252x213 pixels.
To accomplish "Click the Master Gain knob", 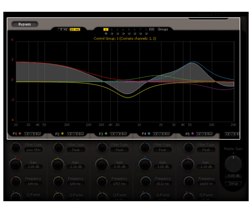I will [x=234, y=164].
